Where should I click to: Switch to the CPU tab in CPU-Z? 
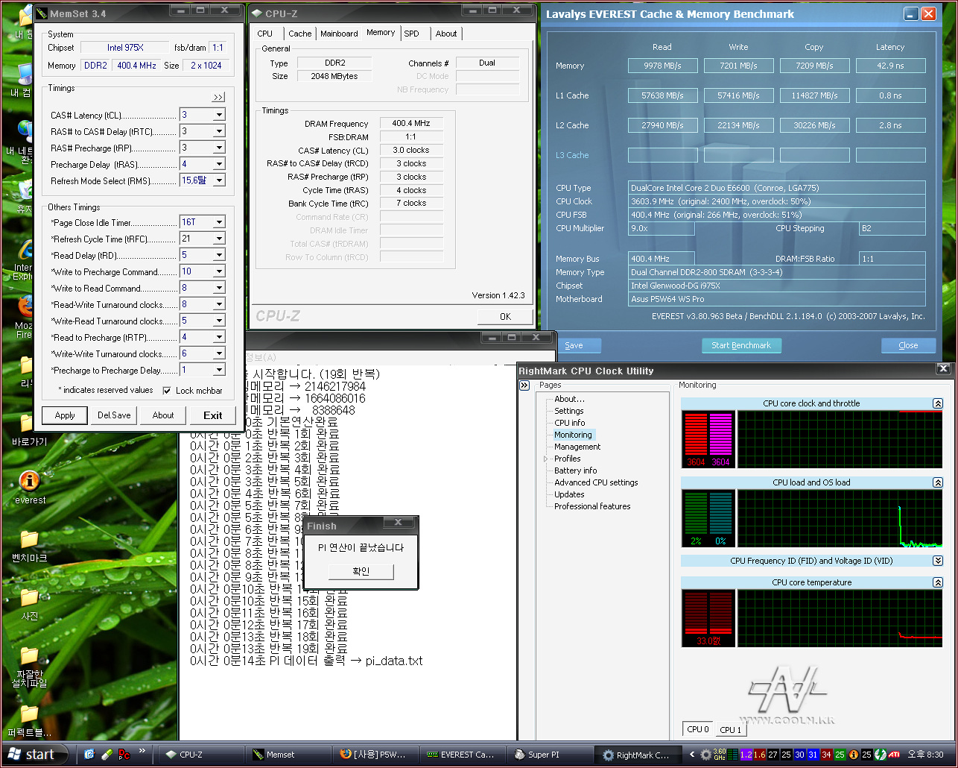click(x=264, y=34)
